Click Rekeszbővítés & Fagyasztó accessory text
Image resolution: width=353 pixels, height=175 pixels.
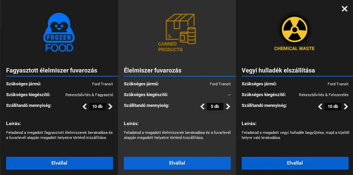point(89,95)
